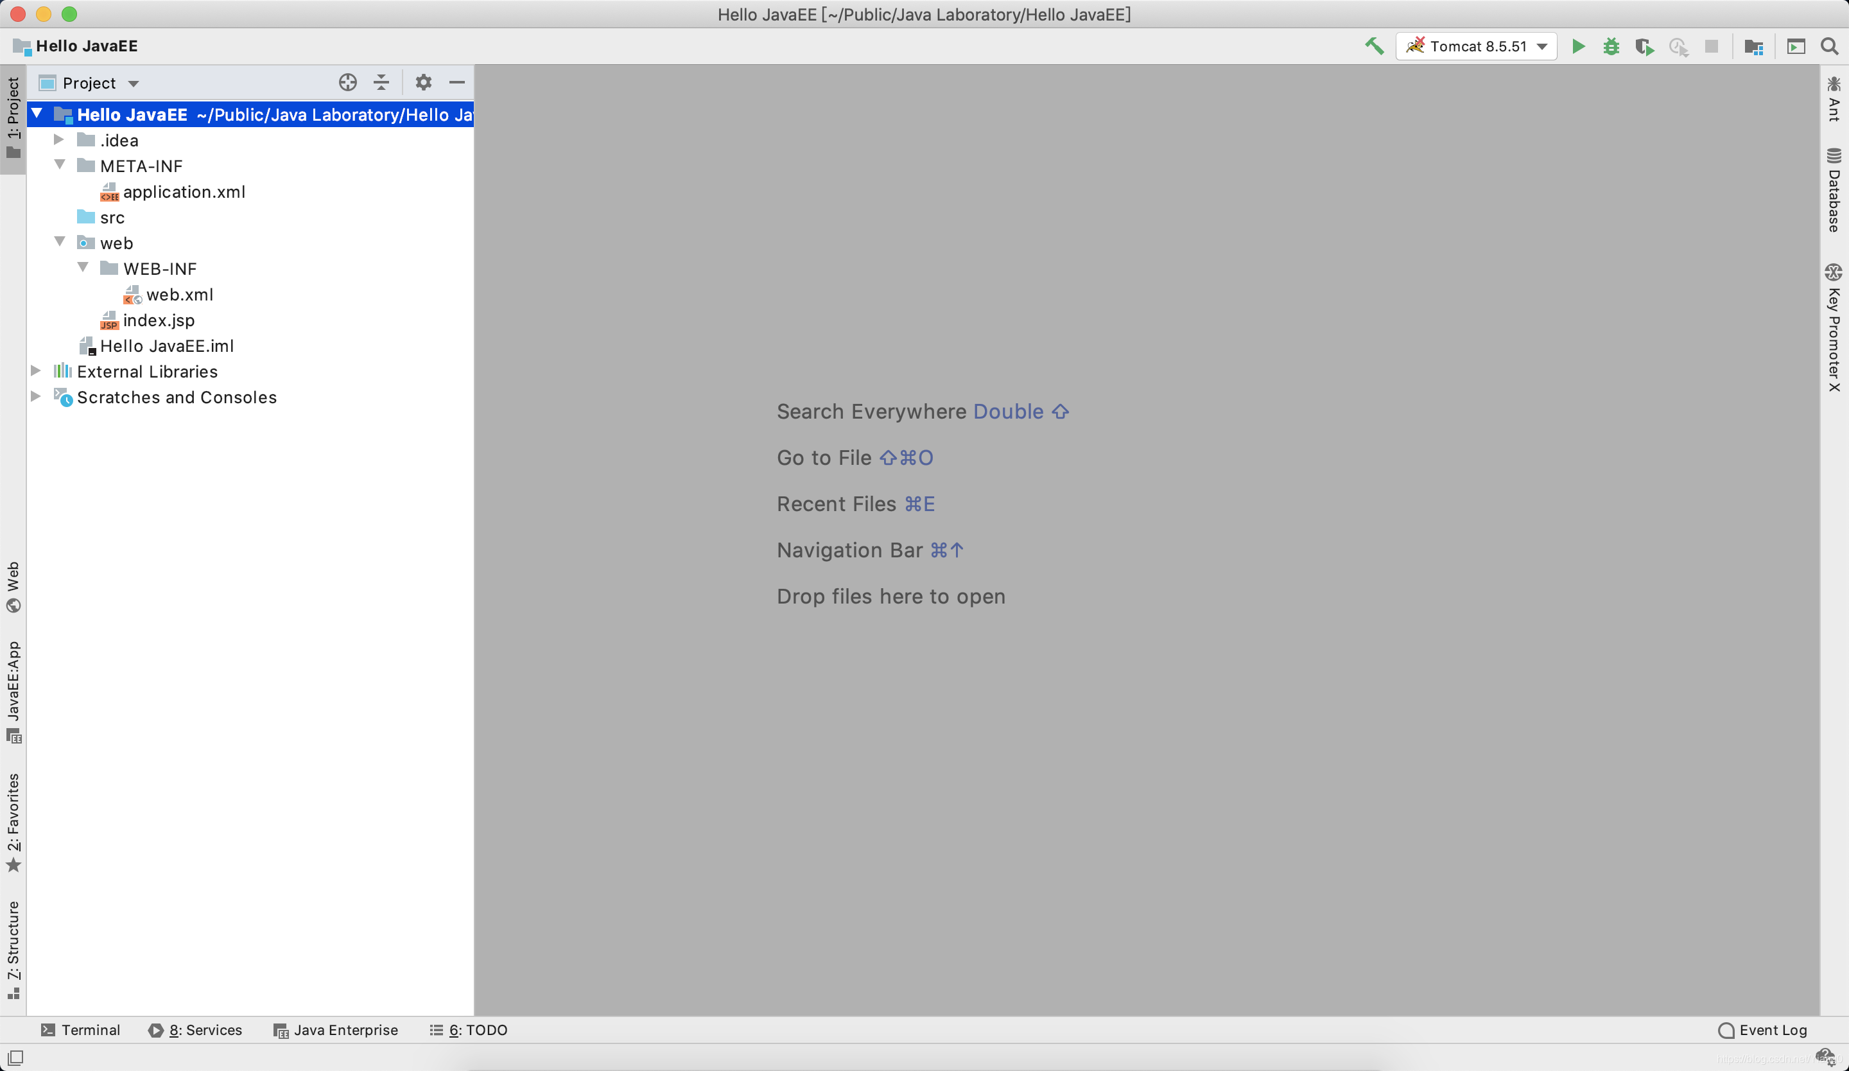Select application.xml in project tree
1849x1071 pixels.
coord(250,191)
